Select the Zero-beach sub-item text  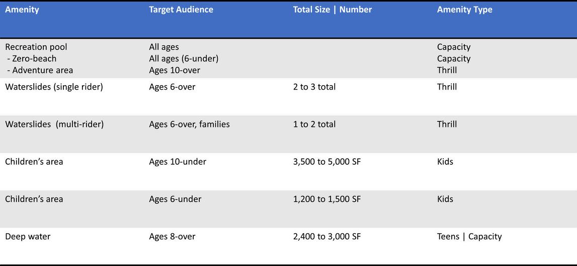[32, 58]
